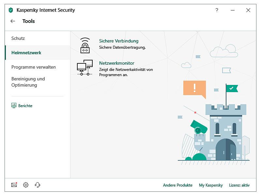Click the Lizenz: aktiv status
This screenshot has height=196, width=261.
[239, 185]
